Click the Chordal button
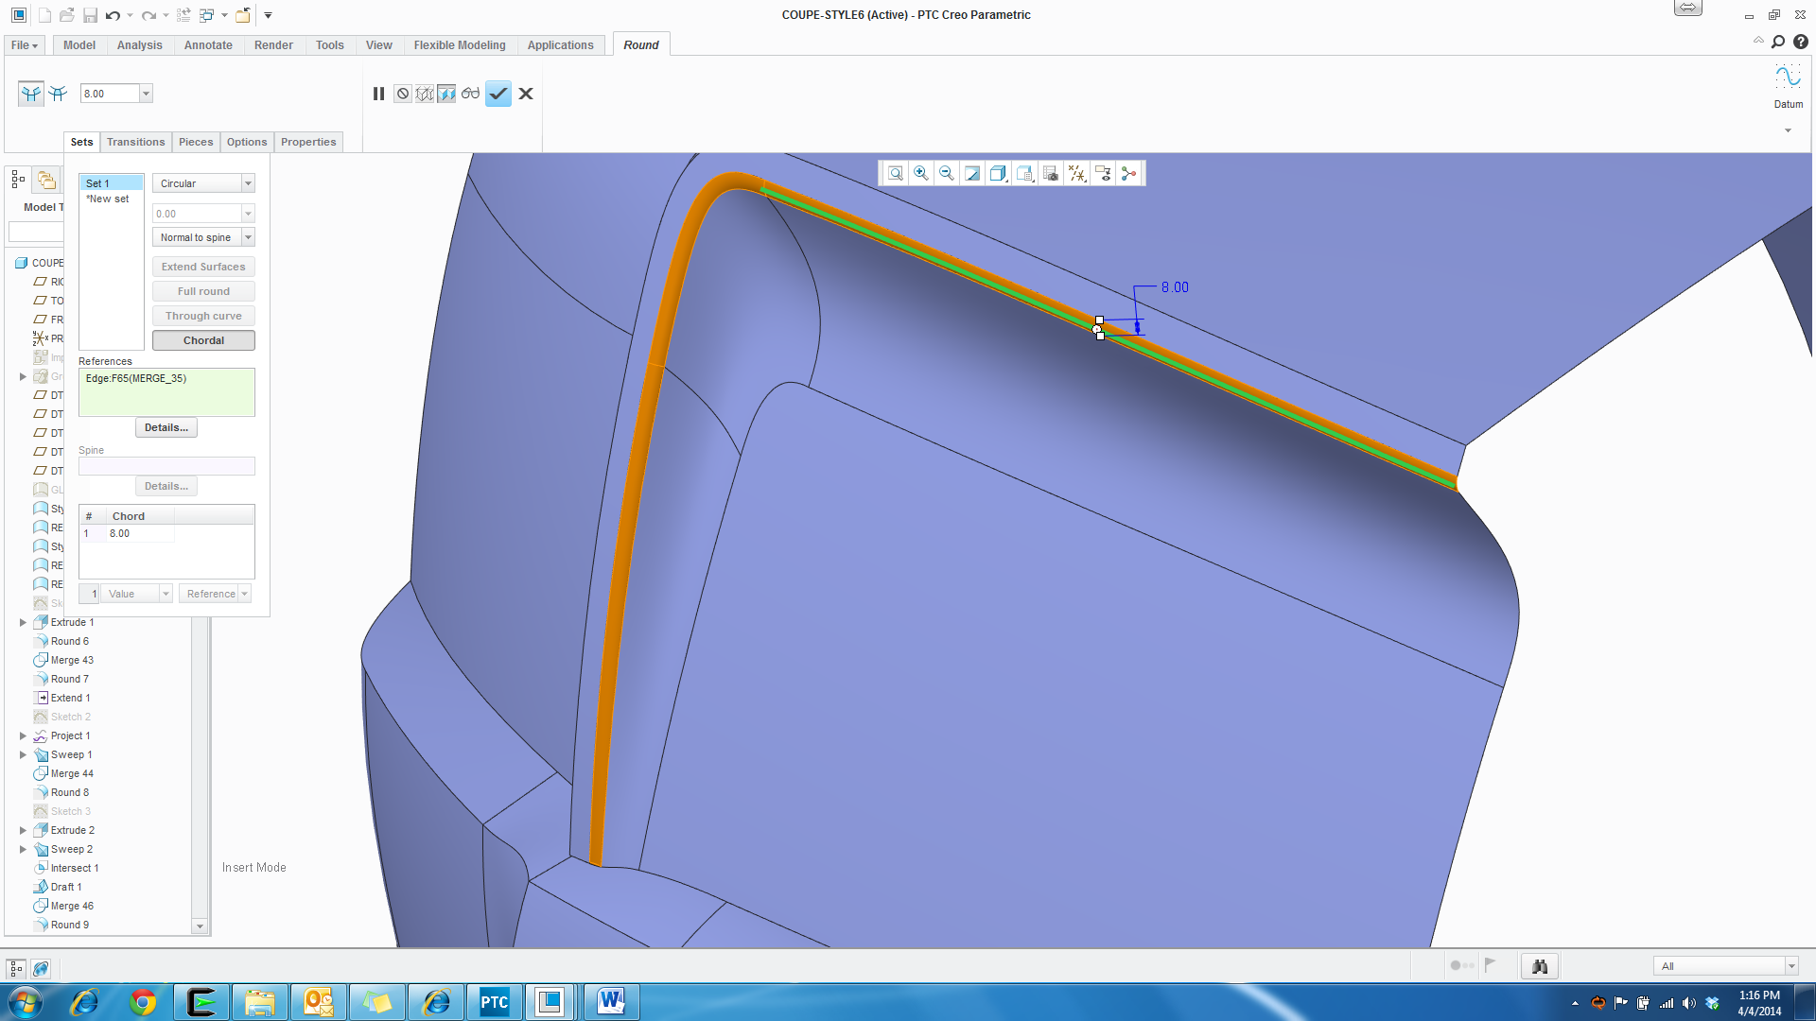The height and width of the screenshot is (1021, 1816). 203,340
